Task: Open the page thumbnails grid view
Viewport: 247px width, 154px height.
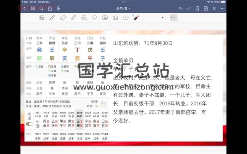Action: 33,8
